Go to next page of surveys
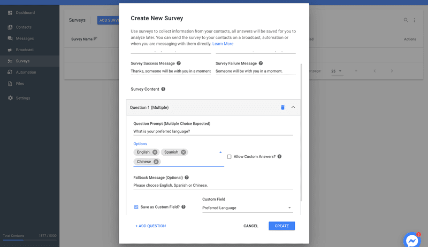The height and width of the screenshot is (247, 428). coord(392,71)
